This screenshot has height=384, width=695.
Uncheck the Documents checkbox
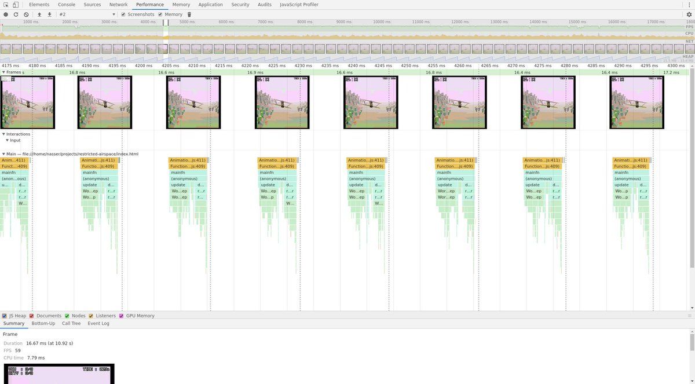point(32,316)
